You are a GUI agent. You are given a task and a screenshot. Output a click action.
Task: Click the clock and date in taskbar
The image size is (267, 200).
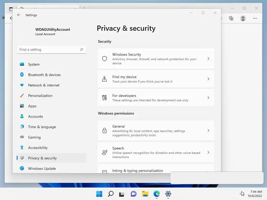click(x=255, y=194)
